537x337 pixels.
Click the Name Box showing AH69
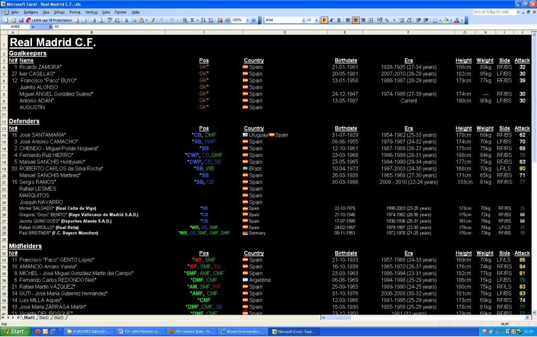(x=15, y=27)
